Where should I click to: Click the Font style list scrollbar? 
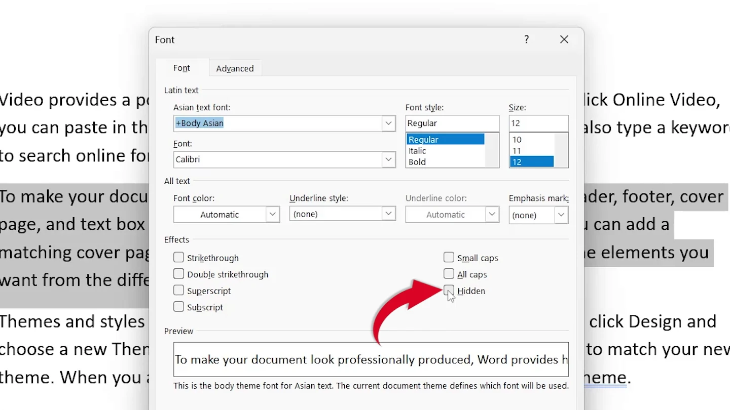tap(492, 150)
